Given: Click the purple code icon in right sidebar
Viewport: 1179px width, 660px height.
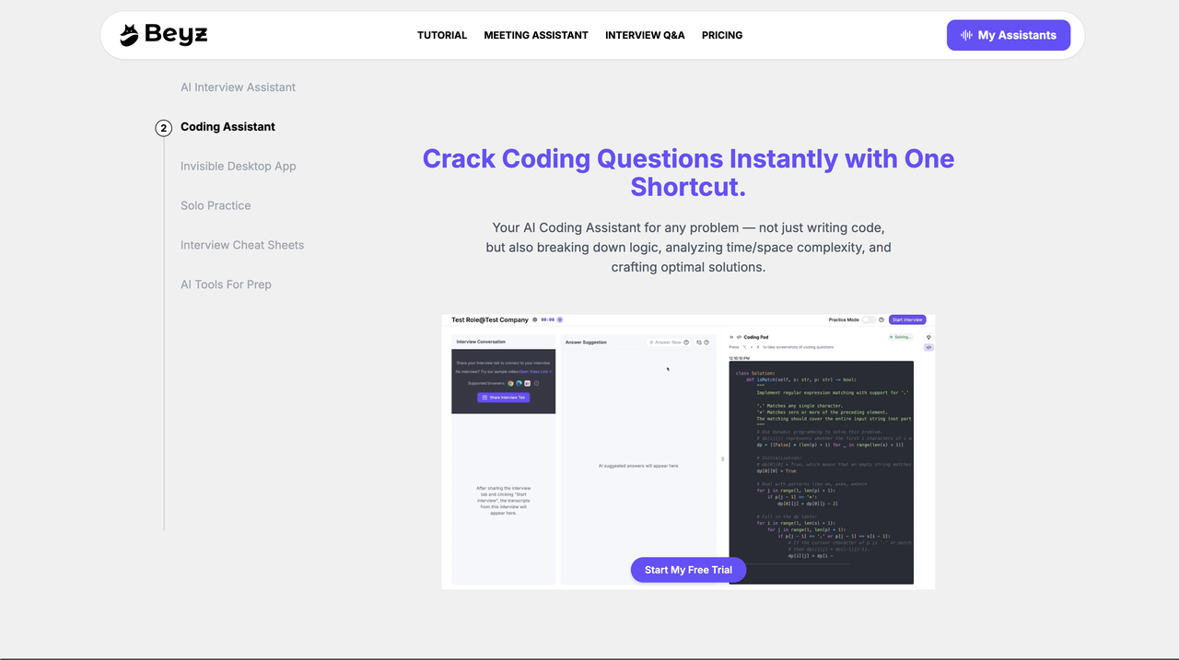Looking at the screenshot, I should (x=928, y=348).
